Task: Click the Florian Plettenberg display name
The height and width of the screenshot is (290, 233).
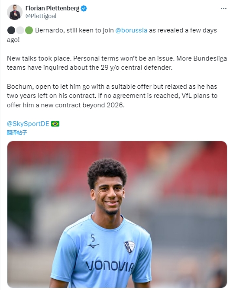Action: click(x=52, y=8)
